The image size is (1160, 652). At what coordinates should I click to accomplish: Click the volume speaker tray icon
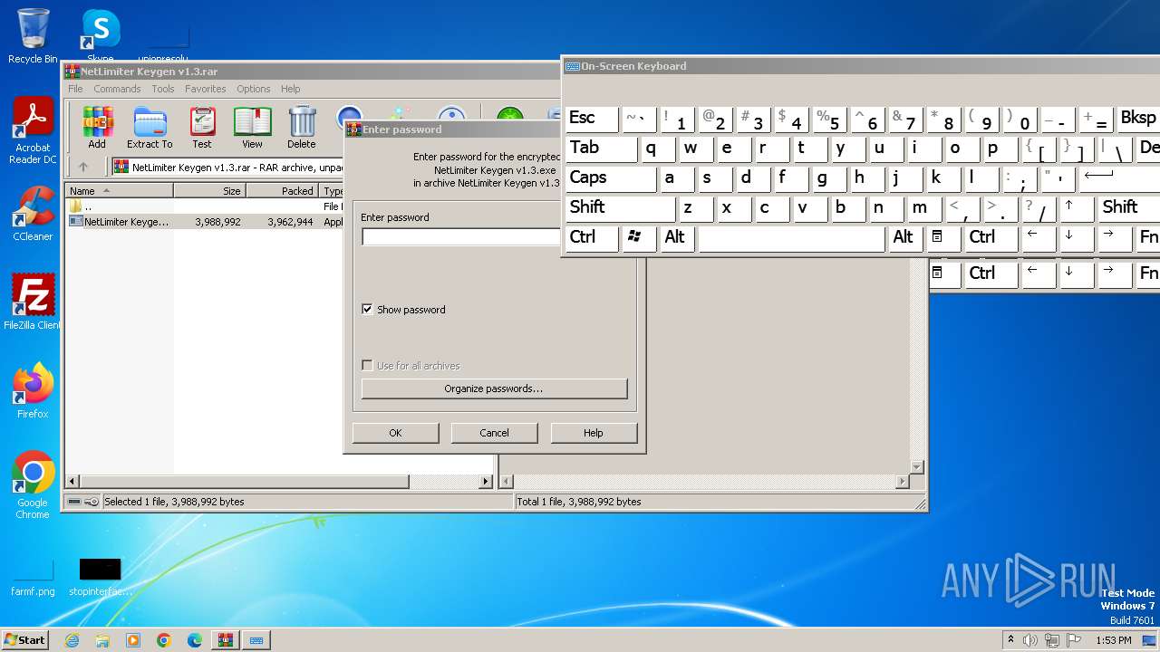(1029, 640)
